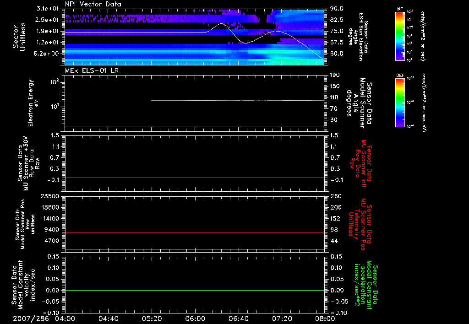The image size is (469, 324).
Task: Click the '1.2e+01' sector tick value
Action: pos(48,43)
